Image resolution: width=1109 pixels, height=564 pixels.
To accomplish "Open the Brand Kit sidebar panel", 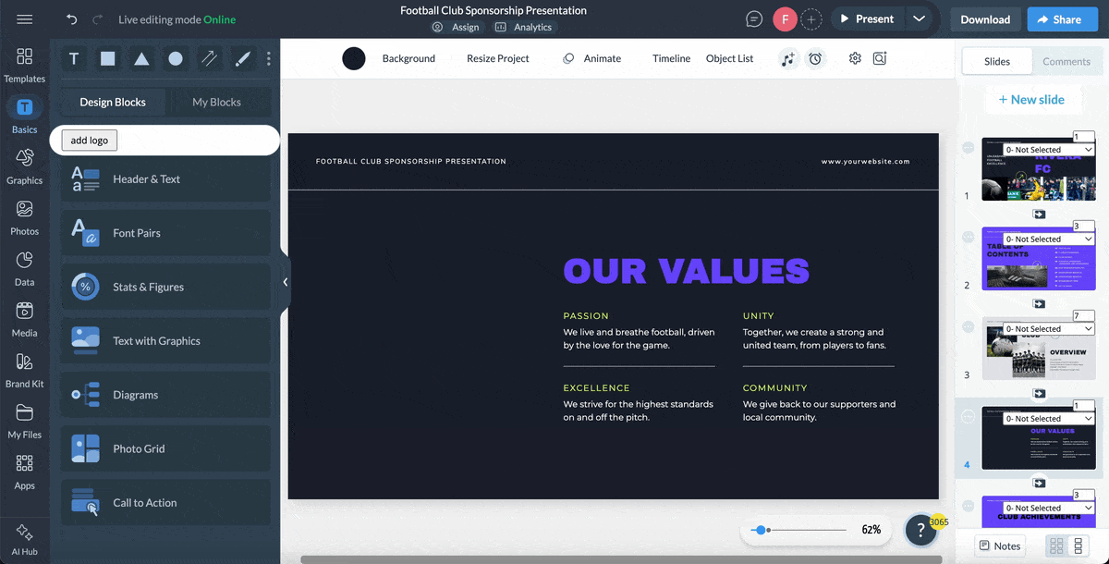I will coord(25,370).
